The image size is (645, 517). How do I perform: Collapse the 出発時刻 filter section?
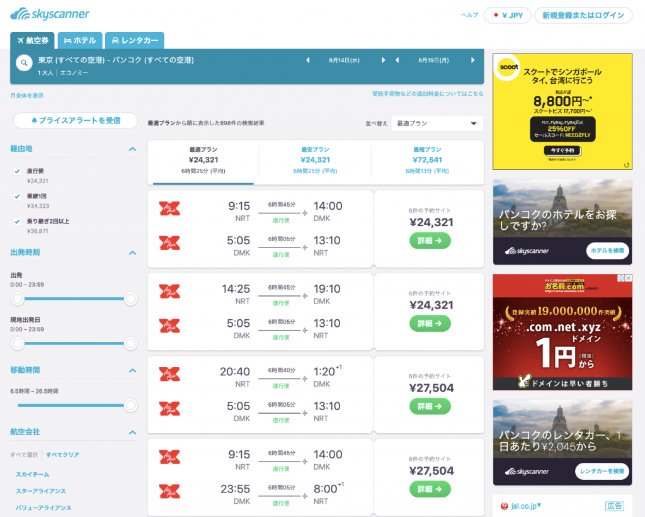coord(132,253)
